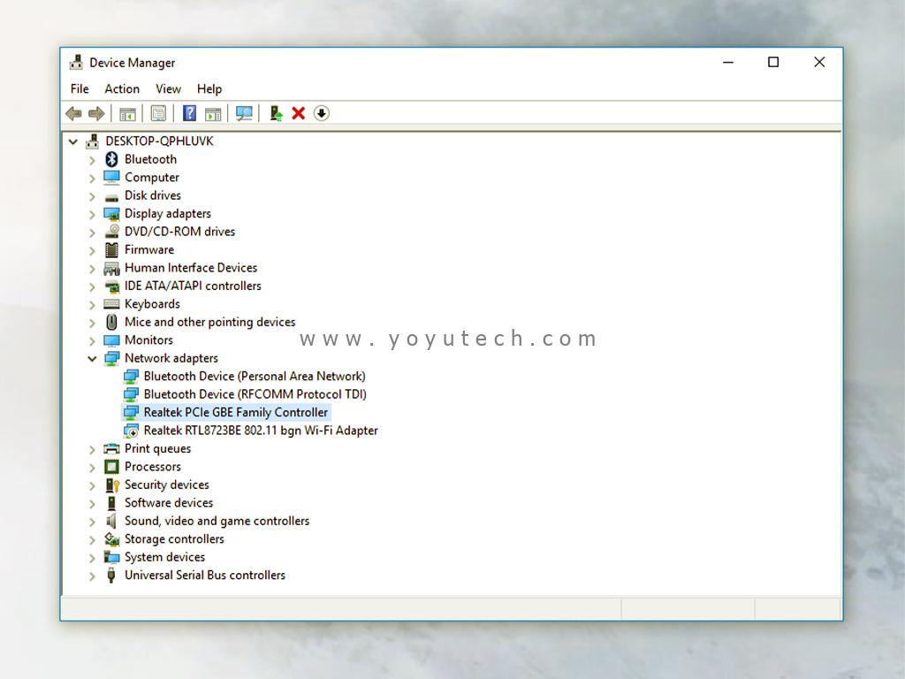Image resolution: width=905 pixels, height=679 pixels.
Task: Click Scan for hardware changes icon
Action: coord(244,113)
